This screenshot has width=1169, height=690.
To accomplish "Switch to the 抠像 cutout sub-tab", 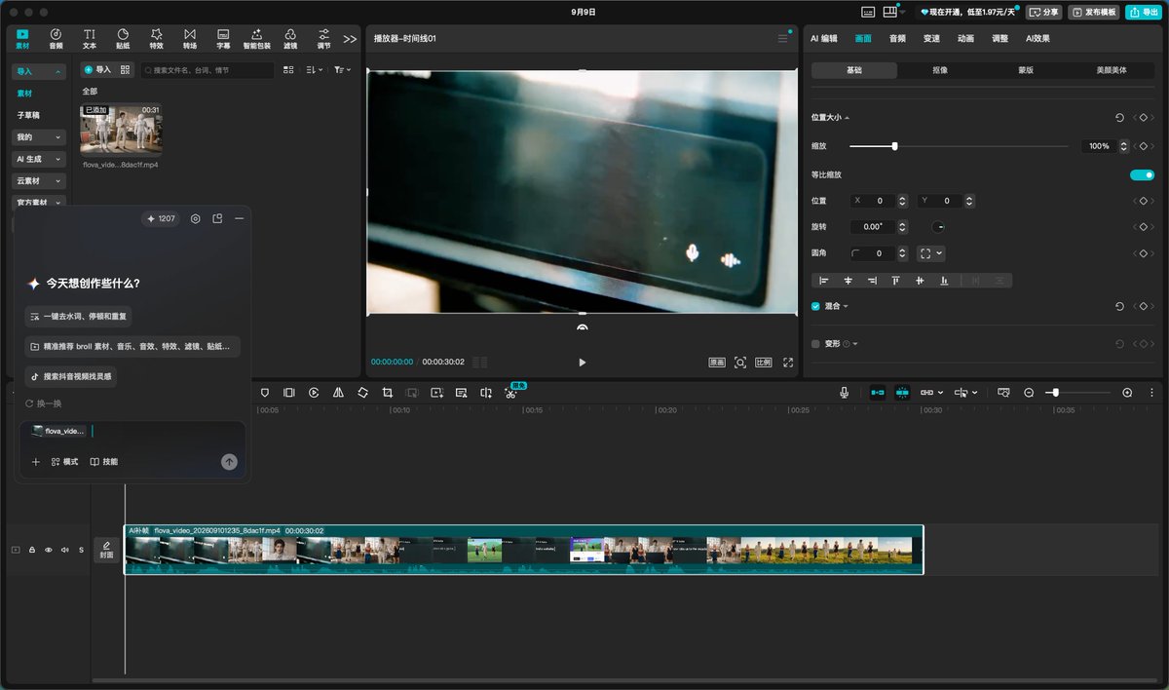I will (940, 70).
